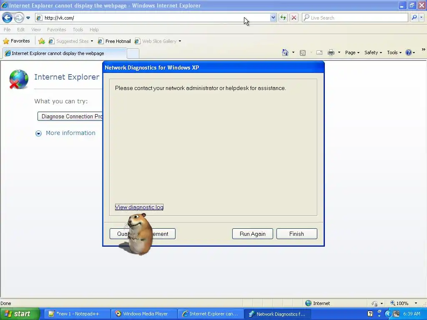The height and width of the screenshot is (320, 427).
Task: Expand the command bar overflow chevron
Action: pyautogui.click(x=424, y=50)
